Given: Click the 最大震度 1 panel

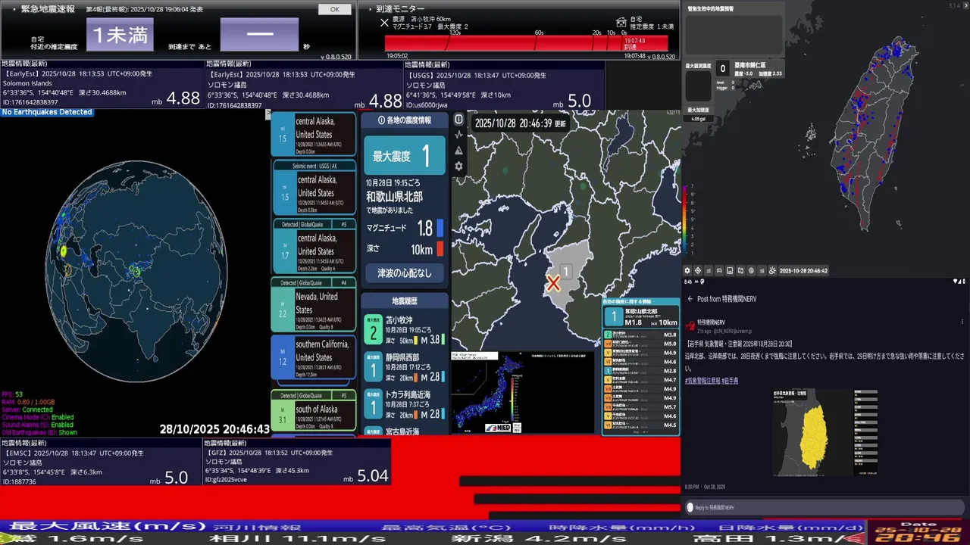Looking at the screenshot, I should pyautogui.click(x=405, y=155).
